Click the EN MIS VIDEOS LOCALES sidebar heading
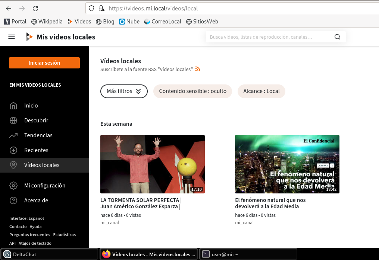The image size is (379, 260). 35,85
